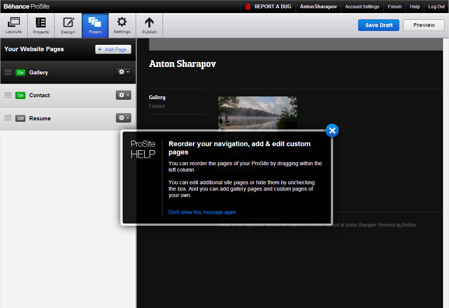The height and width of the screenshot is (308, 449).
Task: Open the Contact page gear dropdown
Action: (x=123, y=95)
